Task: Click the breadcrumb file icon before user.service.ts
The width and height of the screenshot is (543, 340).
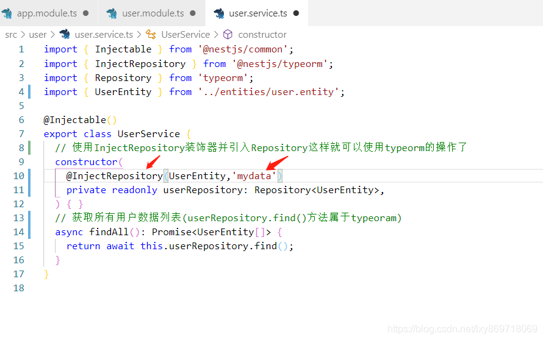Action: [x=65, y=34]
